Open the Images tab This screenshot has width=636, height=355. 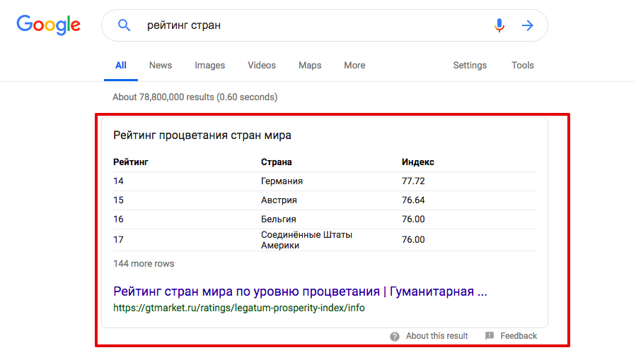click(209, 66)
